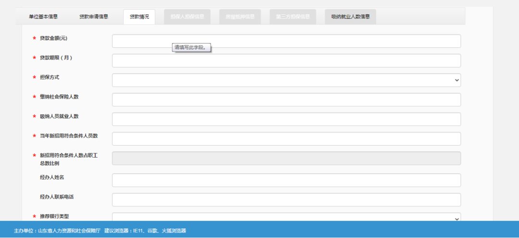Click the disabled 新招用符合条件人数占职工总数比例 field

tap(286, 159)
